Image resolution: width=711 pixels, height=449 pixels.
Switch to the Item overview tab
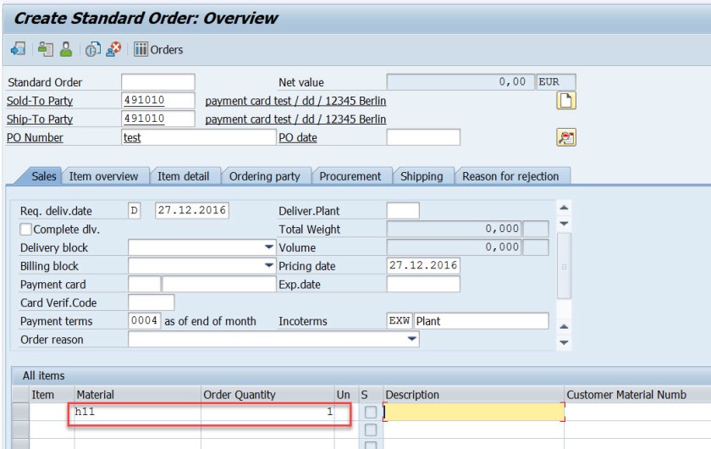(103, 176)
